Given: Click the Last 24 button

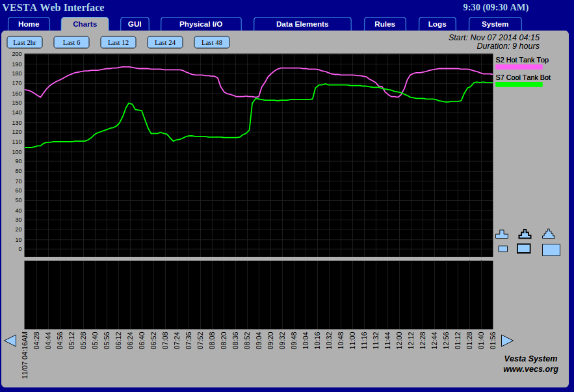Looking at the screenshot, I should (165, 42).
